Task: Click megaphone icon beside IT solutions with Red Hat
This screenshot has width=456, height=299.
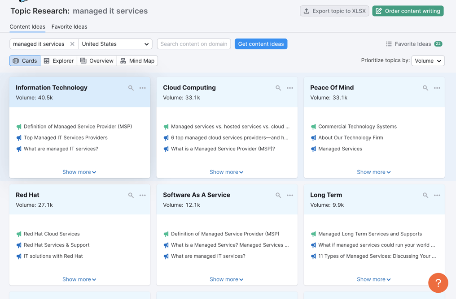Action: coord(19,256)
